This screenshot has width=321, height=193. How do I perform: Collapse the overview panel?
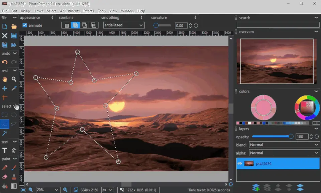pyautogui.click(x=316, y=32)
